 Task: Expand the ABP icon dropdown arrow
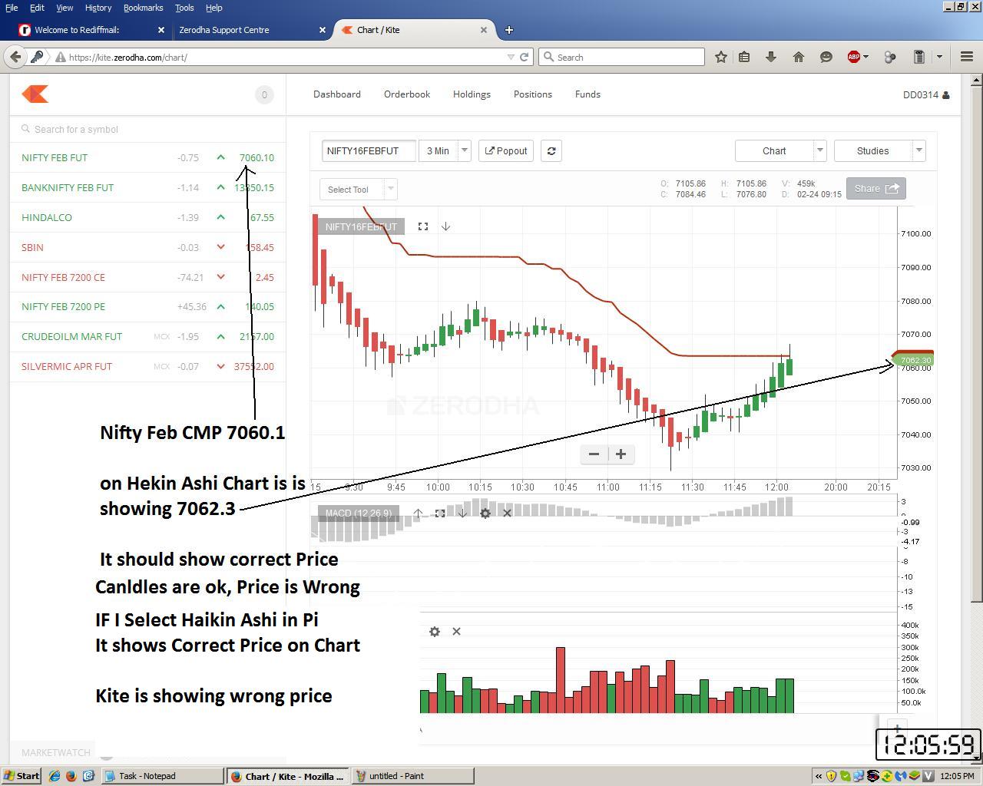[x=866, y=57]
